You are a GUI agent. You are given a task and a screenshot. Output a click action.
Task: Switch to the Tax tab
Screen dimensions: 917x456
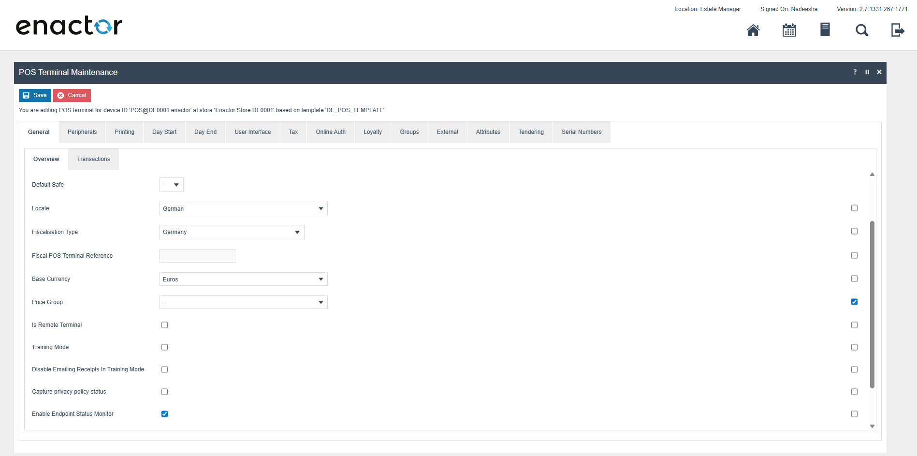(x=293, y=132)
